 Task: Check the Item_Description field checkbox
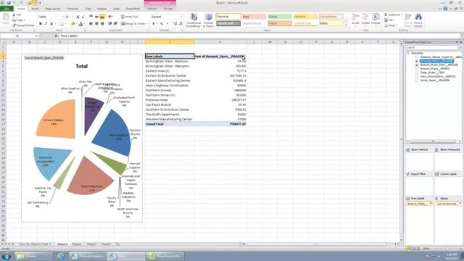(x=417, y=76)
